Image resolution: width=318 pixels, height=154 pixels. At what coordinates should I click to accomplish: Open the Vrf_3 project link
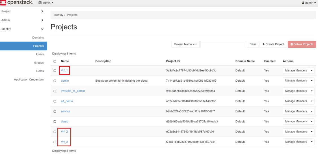click(64, 142)
